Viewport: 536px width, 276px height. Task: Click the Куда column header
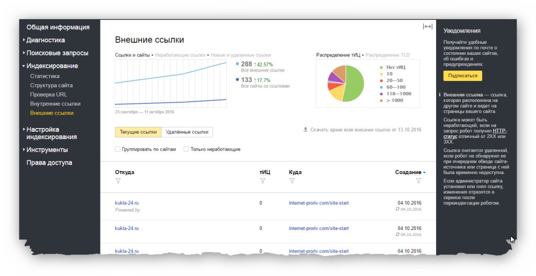(295, 172)
